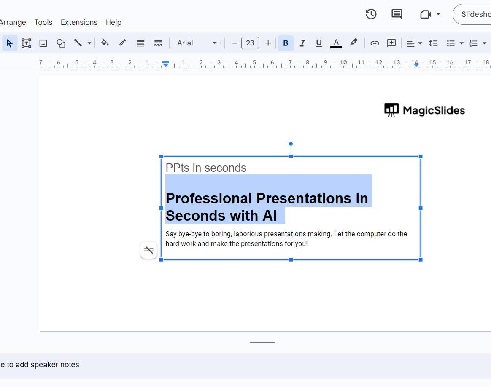This screenshot has width=491, height=387.
Task: Open the Extensions menu
Action: [79, 22]
